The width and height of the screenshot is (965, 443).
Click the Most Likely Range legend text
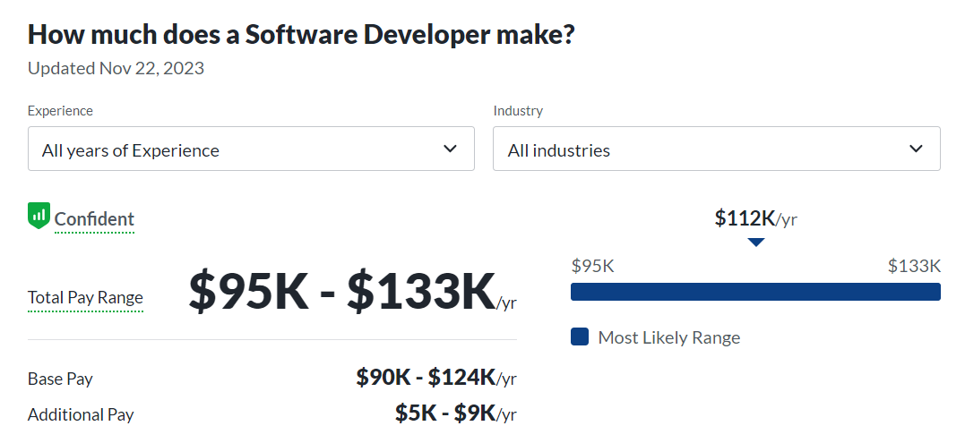[x=668, y=337]
